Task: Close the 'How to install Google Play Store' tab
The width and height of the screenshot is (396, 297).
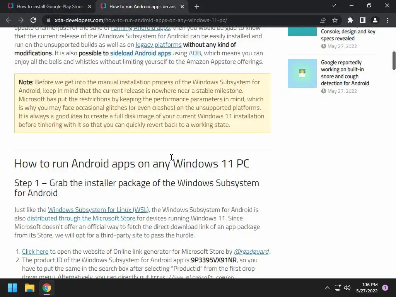Action: tap(90, 7)
